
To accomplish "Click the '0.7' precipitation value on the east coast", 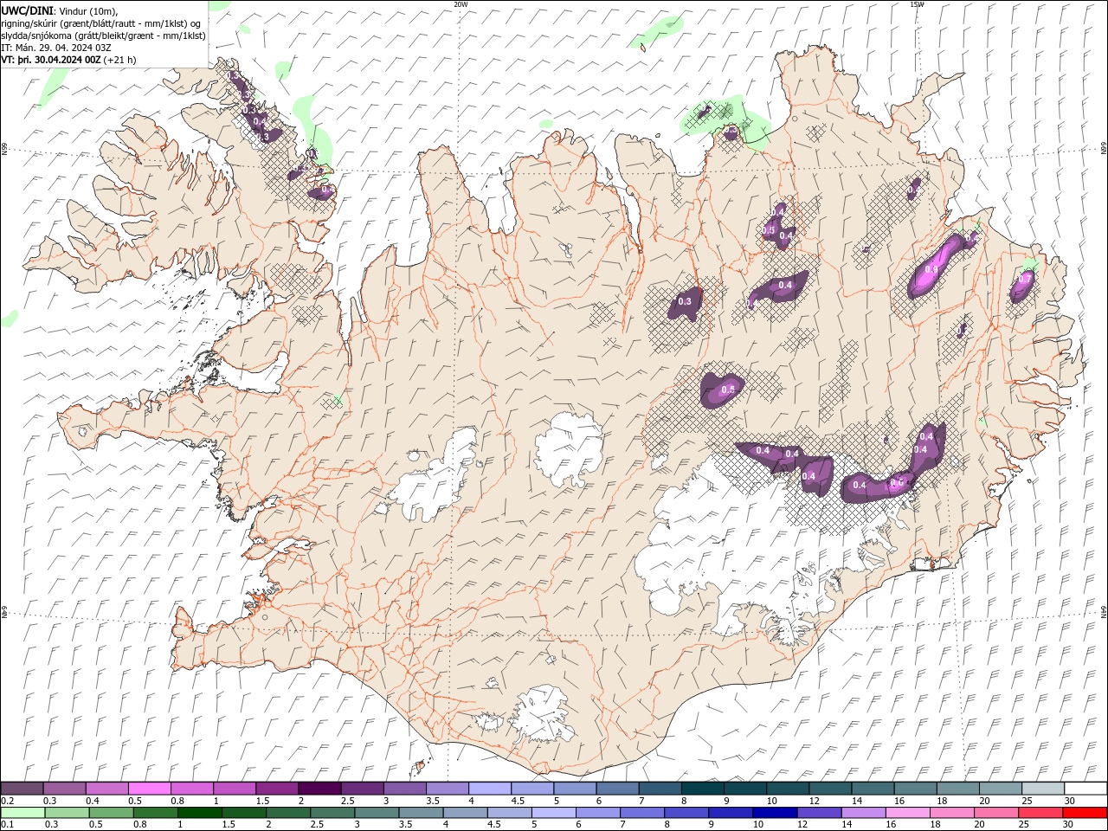I will [1025, 279].
